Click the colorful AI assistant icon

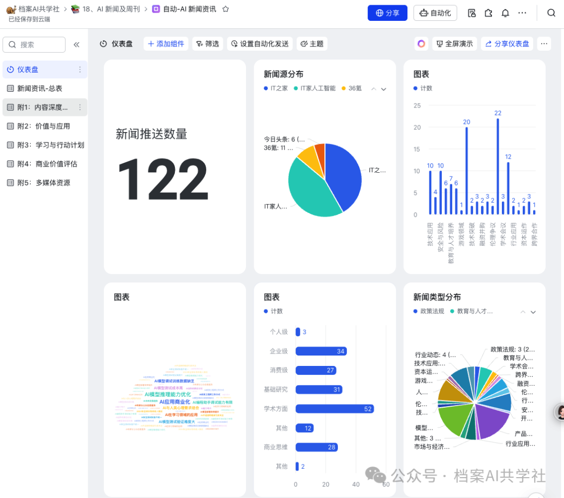421,44
